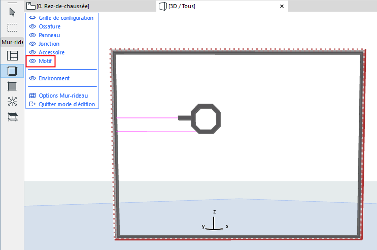The image size is (377, 250).
Task: Switch to 0. Rez-de-chaussée floor plan tab
Action: tap(90, 6)
